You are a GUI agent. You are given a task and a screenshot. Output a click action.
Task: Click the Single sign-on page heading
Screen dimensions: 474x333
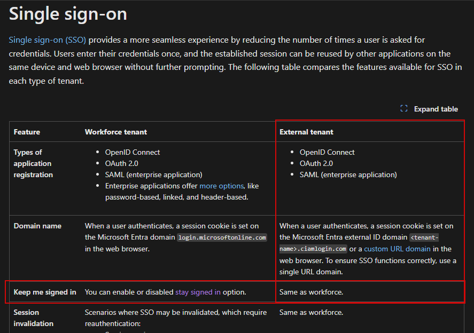(67, 14)
